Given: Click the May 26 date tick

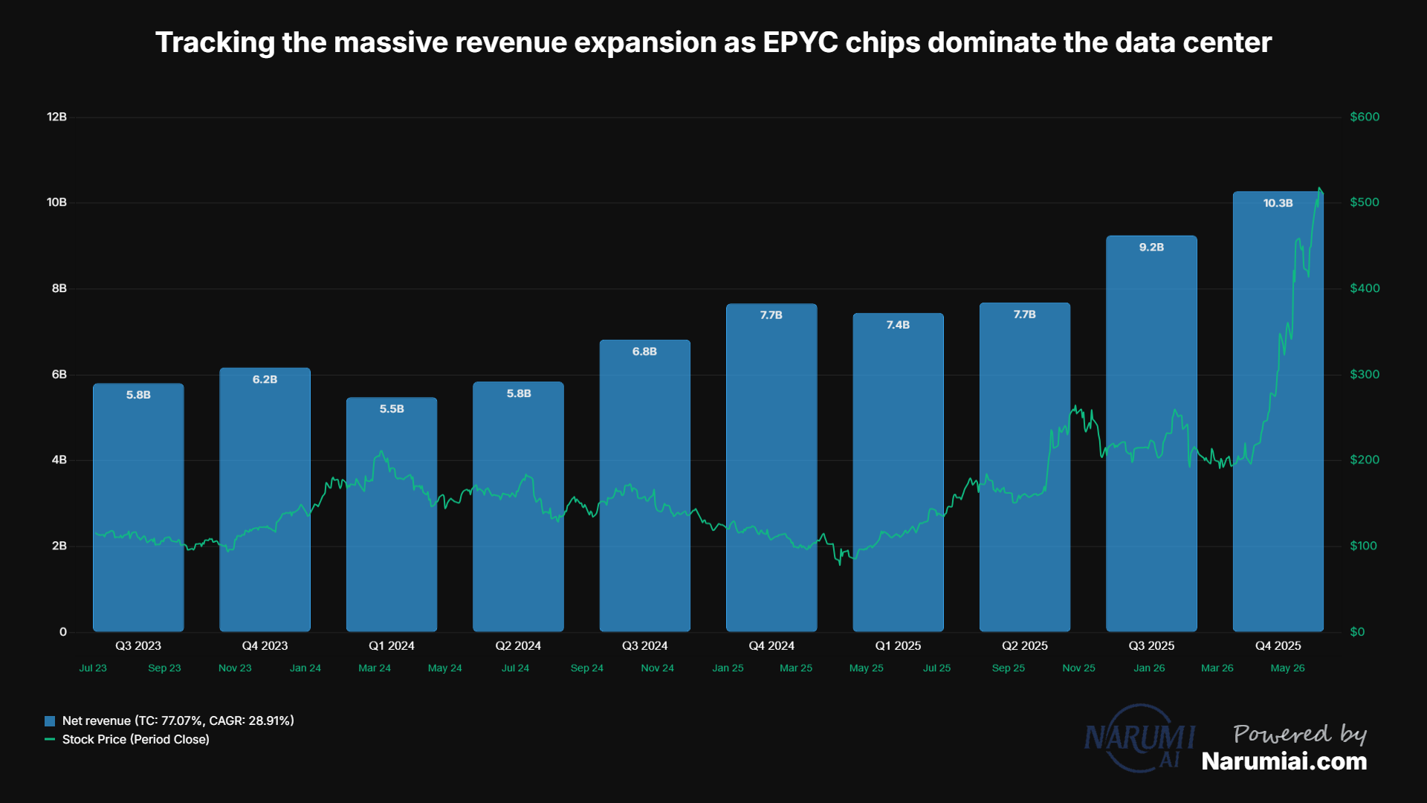Looking at the screenshot, I should click(x=1288, y=668).
